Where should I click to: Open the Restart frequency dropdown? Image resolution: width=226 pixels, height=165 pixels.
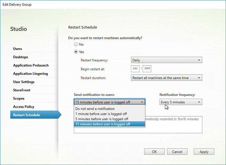click(166, 60)
